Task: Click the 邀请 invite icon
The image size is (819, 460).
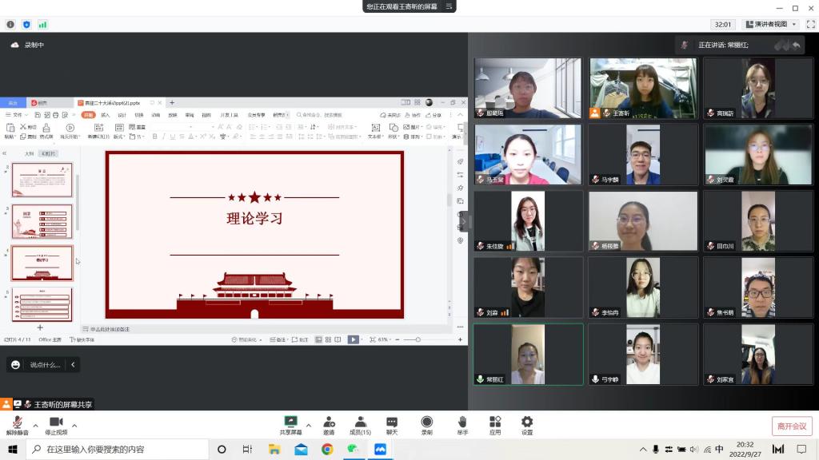Action: coord(329,425)
